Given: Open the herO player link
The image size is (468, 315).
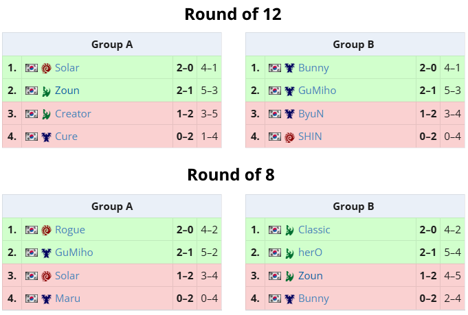Looking at the screenshot, I should click(x=311, y=253).
